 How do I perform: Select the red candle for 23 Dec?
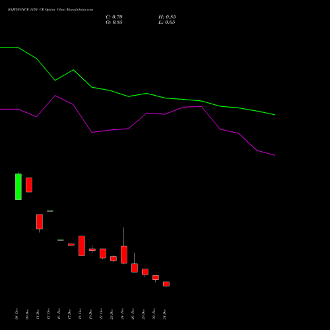pyautogui.click(x=114, y=259)
